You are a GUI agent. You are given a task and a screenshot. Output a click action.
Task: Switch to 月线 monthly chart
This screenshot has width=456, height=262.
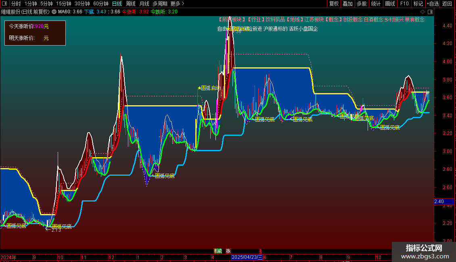pyautogui.click(x=144, y=4)
